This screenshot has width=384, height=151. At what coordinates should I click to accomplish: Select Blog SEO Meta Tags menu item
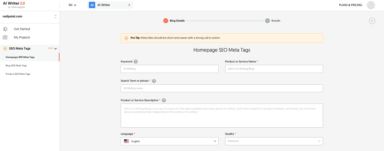point(16,65)
